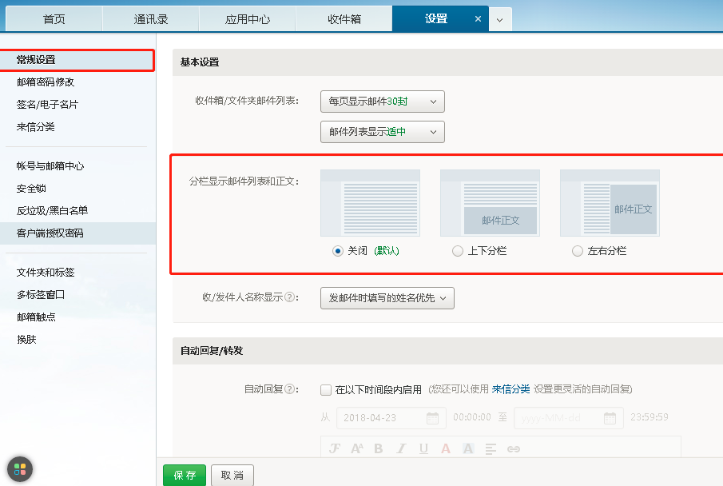Open the 发邮件时填写的姓名优先 dropdown
The height and width of the screenshot is (486, 723).
coord(387,298)
